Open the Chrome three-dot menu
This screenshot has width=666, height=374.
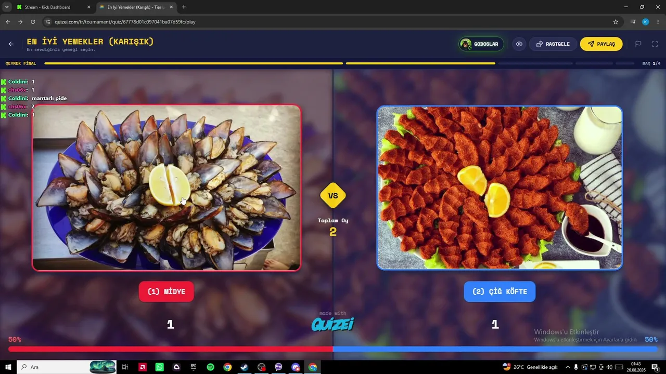click(658, 22)
